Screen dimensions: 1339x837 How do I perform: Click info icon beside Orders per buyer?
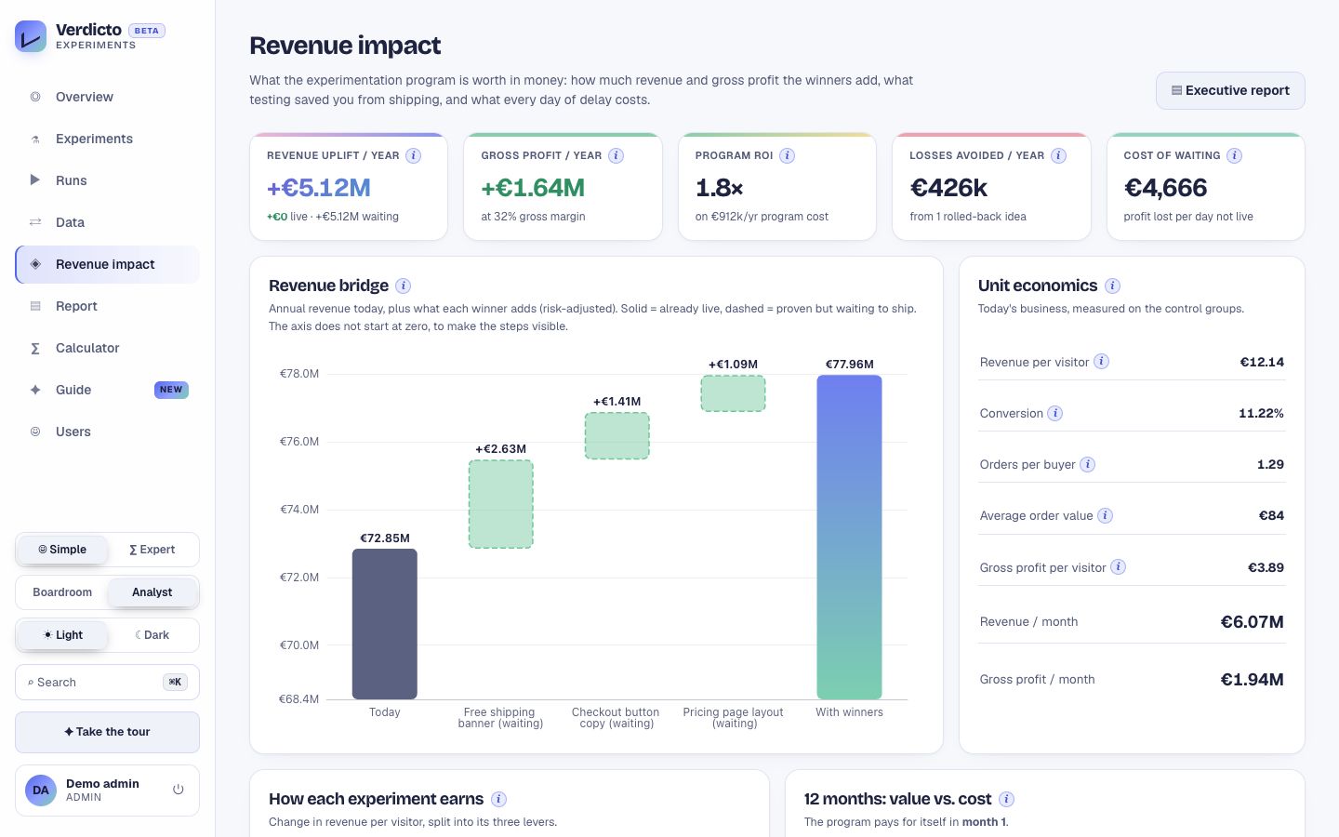(1087, 464)
